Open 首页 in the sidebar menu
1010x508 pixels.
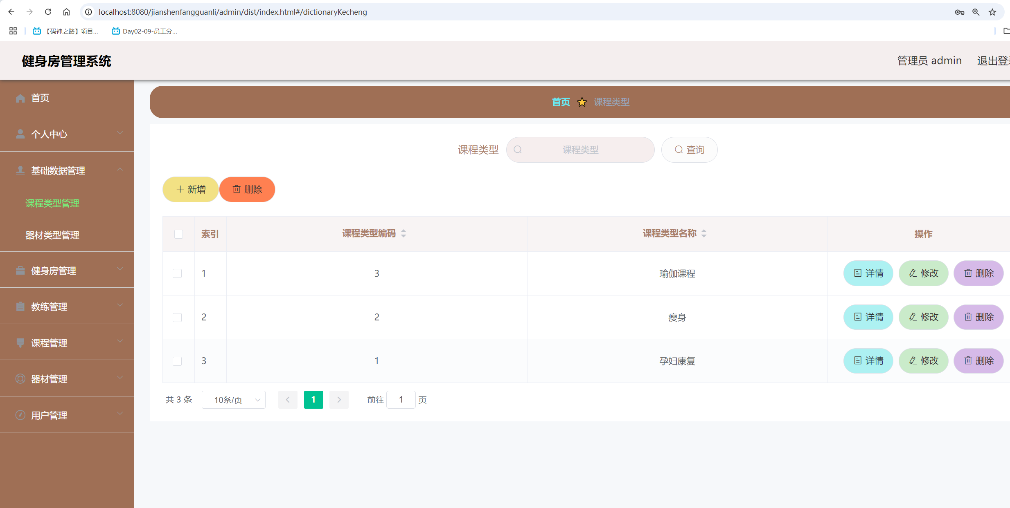(67, 98)
